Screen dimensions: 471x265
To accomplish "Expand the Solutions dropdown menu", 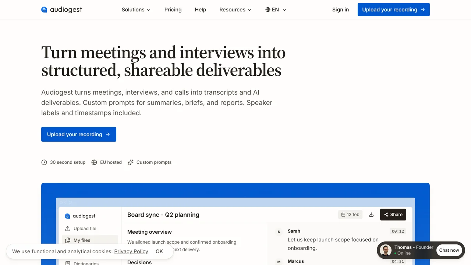I will click(136, 10).
